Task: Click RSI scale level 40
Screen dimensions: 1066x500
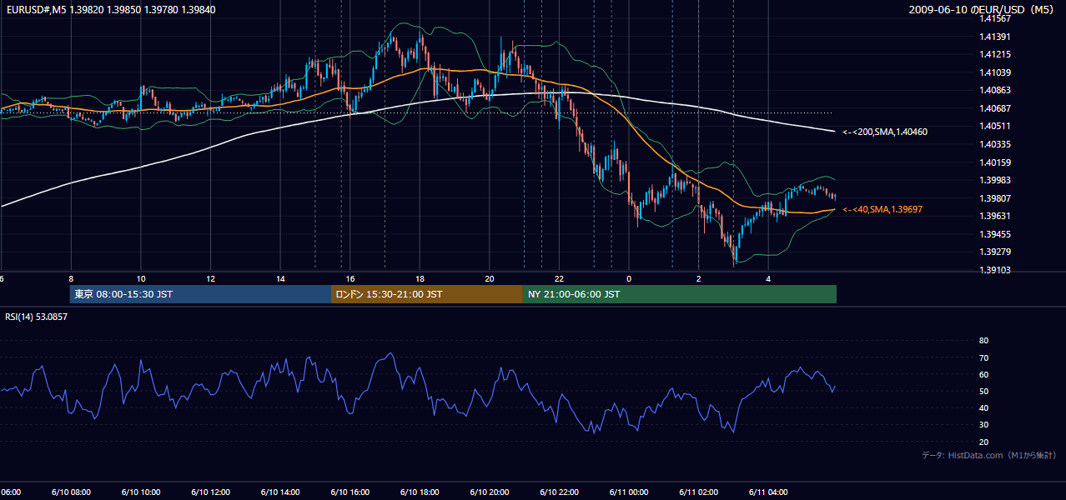Action: (x=983, y=407)
